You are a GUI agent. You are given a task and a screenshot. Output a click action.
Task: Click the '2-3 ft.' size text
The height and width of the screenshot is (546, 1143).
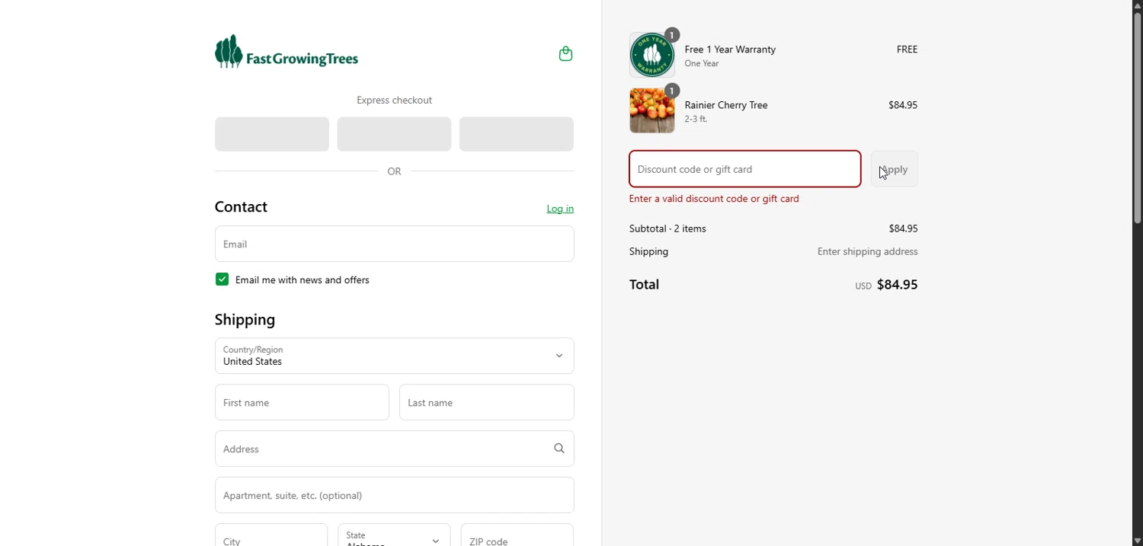[x=696, y=120]
